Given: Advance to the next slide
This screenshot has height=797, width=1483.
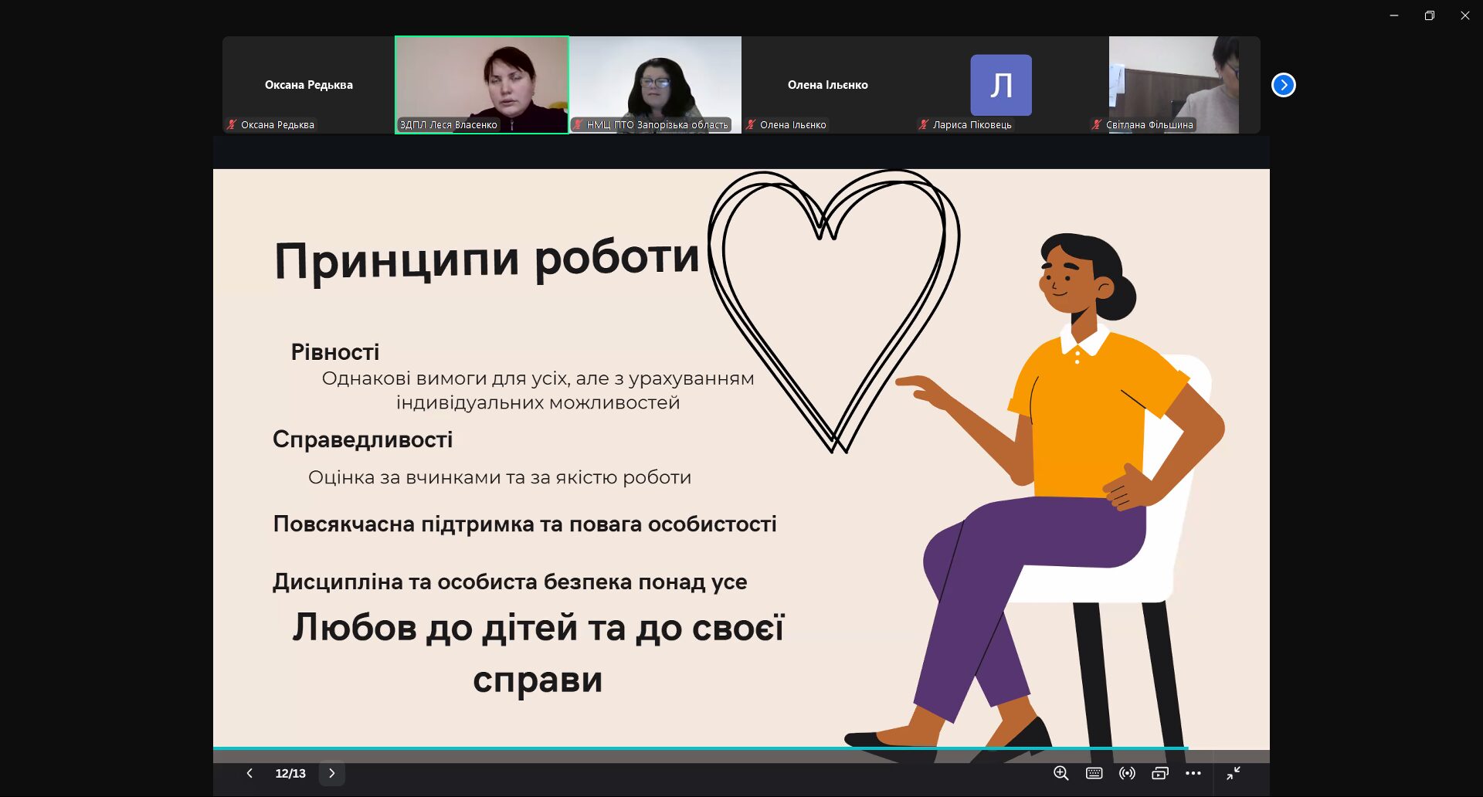Looking at the screenshot, I should click(332, 773).
